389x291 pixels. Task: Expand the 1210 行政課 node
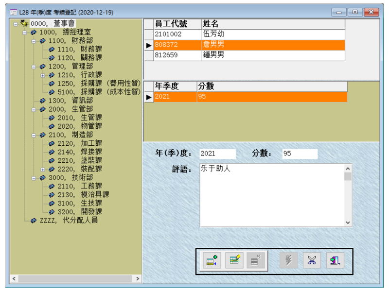[43, 75]
